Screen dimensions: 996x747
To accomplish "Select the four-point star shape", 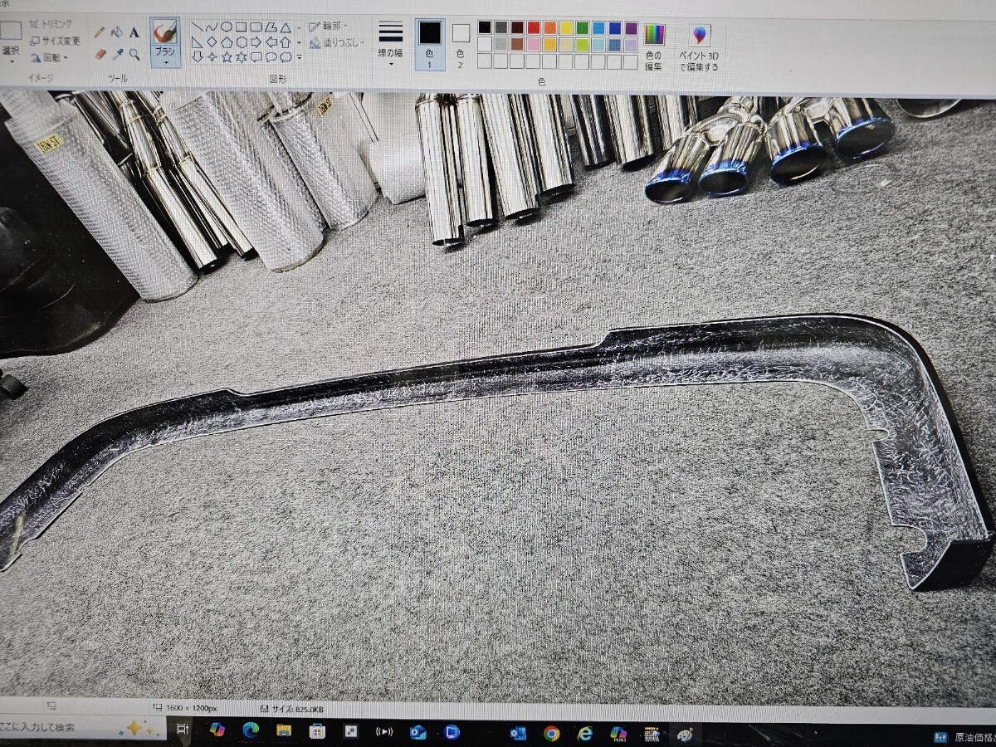I will click(212, 56).
